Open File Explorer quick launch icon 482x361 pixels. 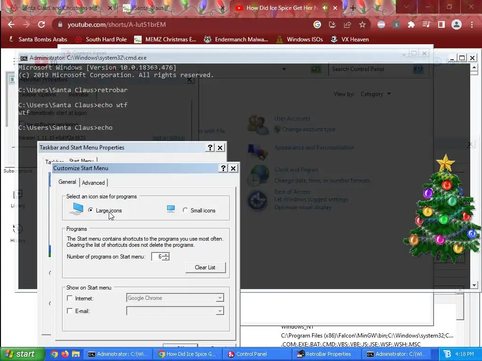click(76, 354)
